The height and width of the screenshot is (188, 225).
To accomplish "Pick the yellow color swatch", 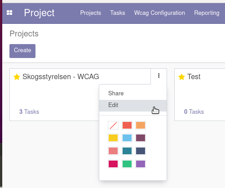I will pos(113,138).
